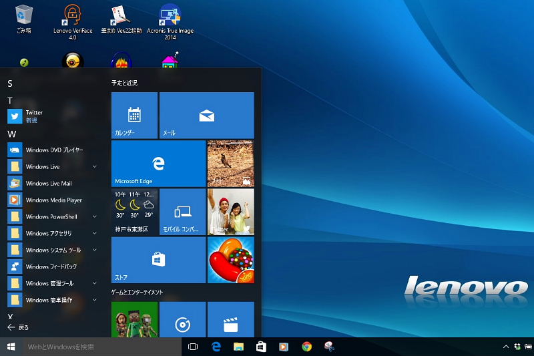Viewport: 534px width, 356px height.
Task: Open the カレンダー (Calendar) tile
Action: coord(135,115)
